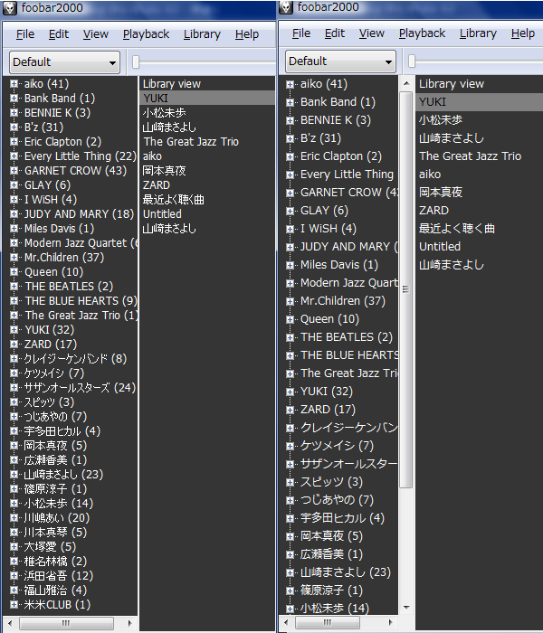Click scroll right arrow in left tree
The height and width of the screenshot is (633, 543).
[129, 623]
